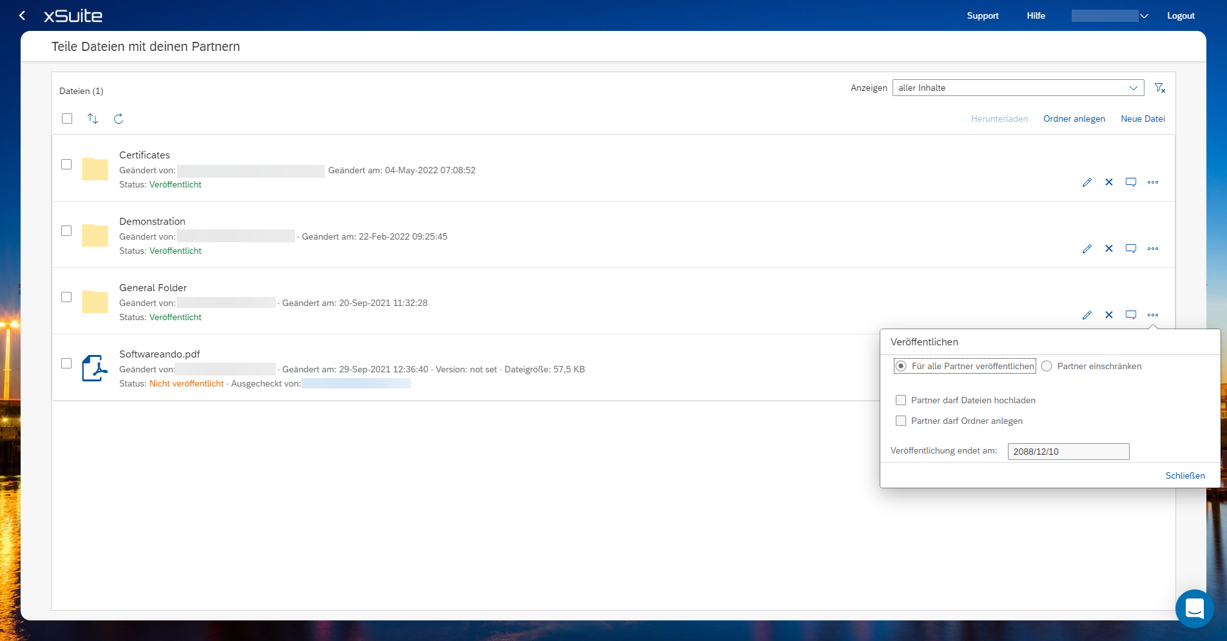
Task: Click the publication end date field
Action: pos(1068,452)
